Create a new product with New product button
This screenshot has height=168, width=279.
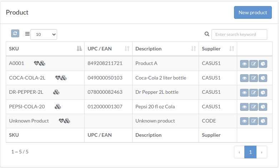coord(253,12)
